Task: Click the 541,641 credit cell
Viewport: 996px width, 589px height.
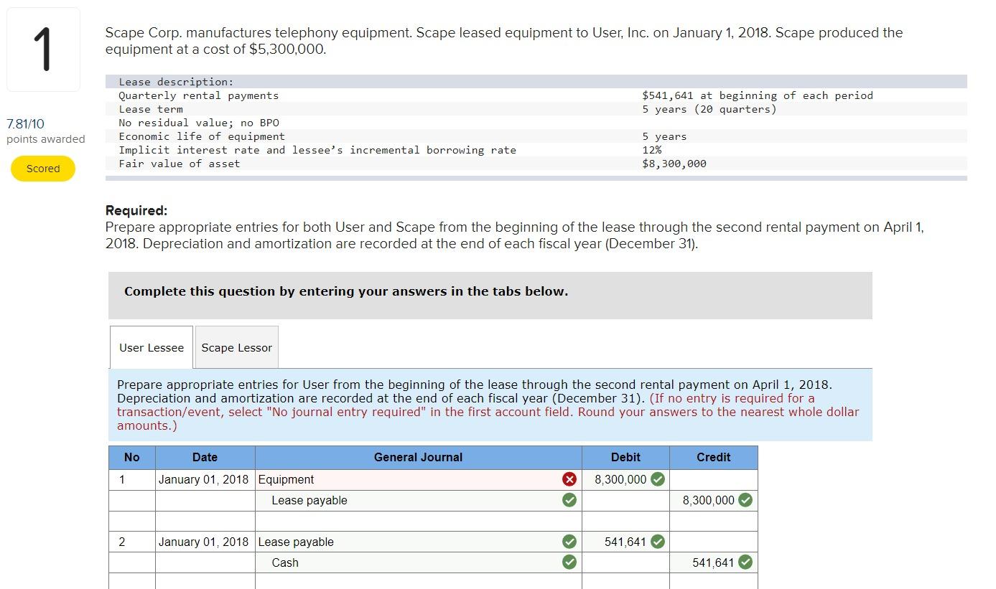Action: pyautogui.click(x=714, y=562)
